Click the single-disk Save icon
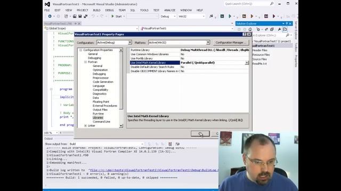 [x=80, y=16]
